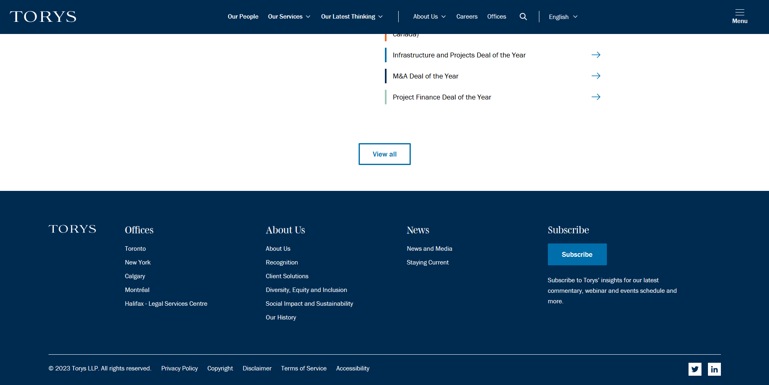The height and width of the screenshot is (385, 769).
Task: Click the Torys logo in footer
Action: 72,229
